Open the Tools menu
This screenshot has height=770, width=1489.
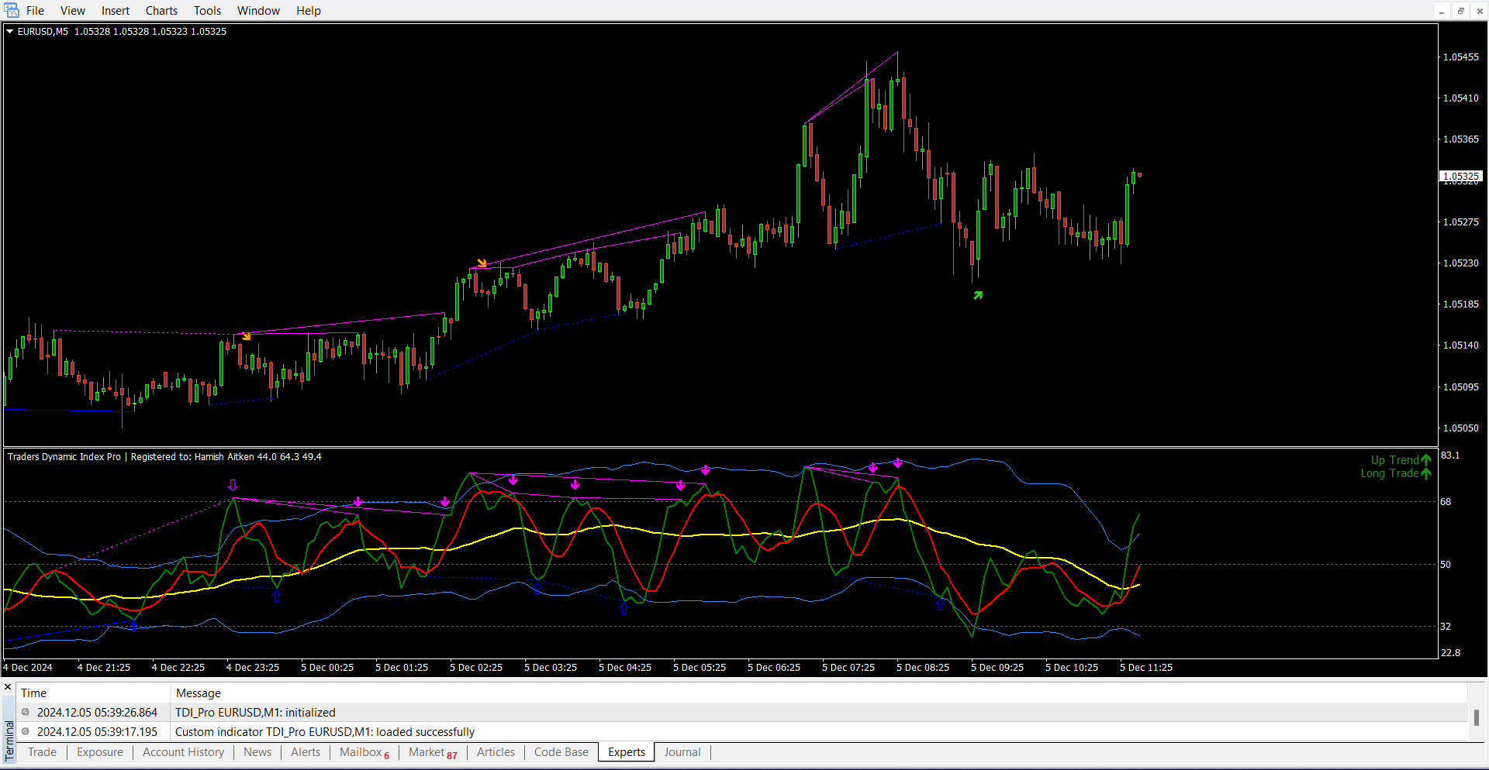207,11
